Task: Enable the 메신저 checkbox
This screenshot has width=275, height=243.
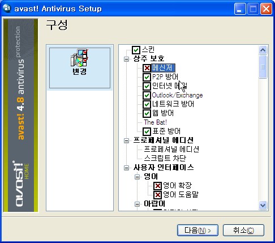Action: point(147,68)
